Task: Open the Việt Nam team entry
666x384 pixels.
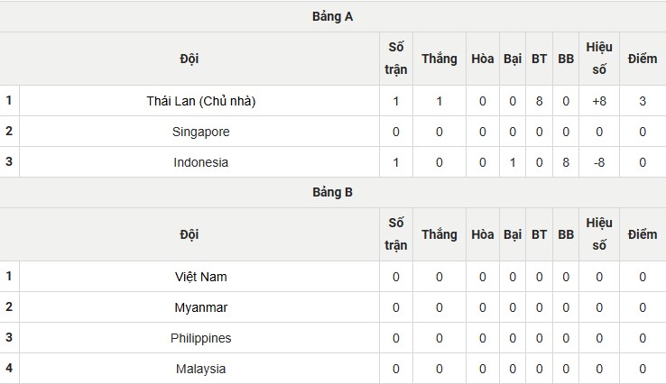Action: tap(200, 277)
